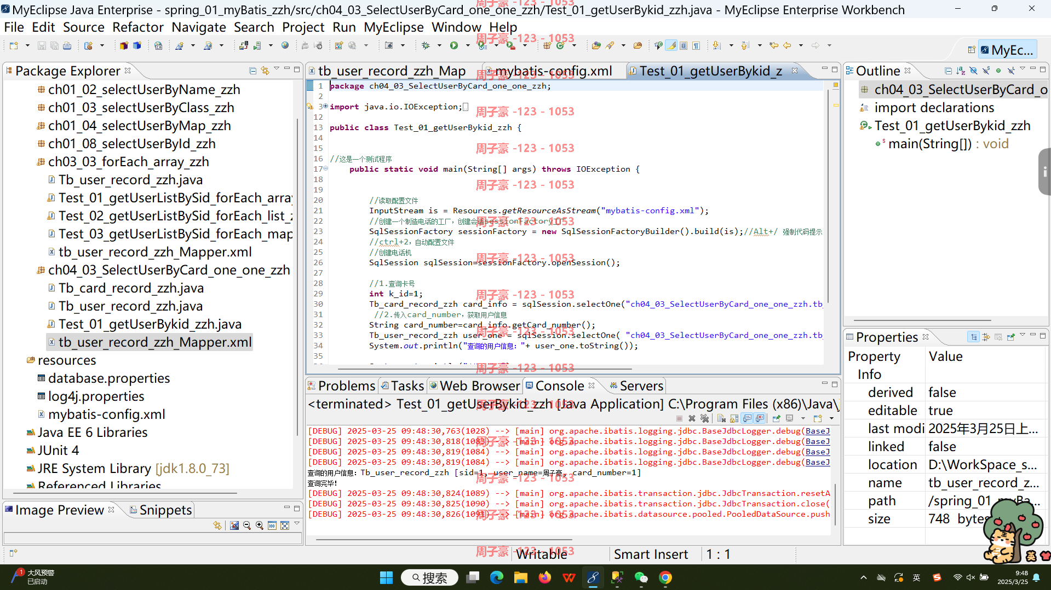This screenshot has width=1051, height=590.
Task: Click Pin Console icon
Action: click(x=776, y=418)
